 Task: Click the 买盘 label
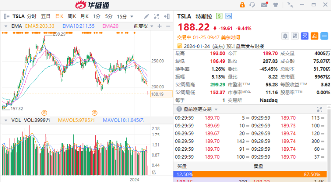point(182,167)
